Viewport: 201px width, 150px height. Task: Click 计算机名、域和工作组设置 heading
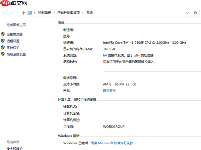tap(77, 100)
